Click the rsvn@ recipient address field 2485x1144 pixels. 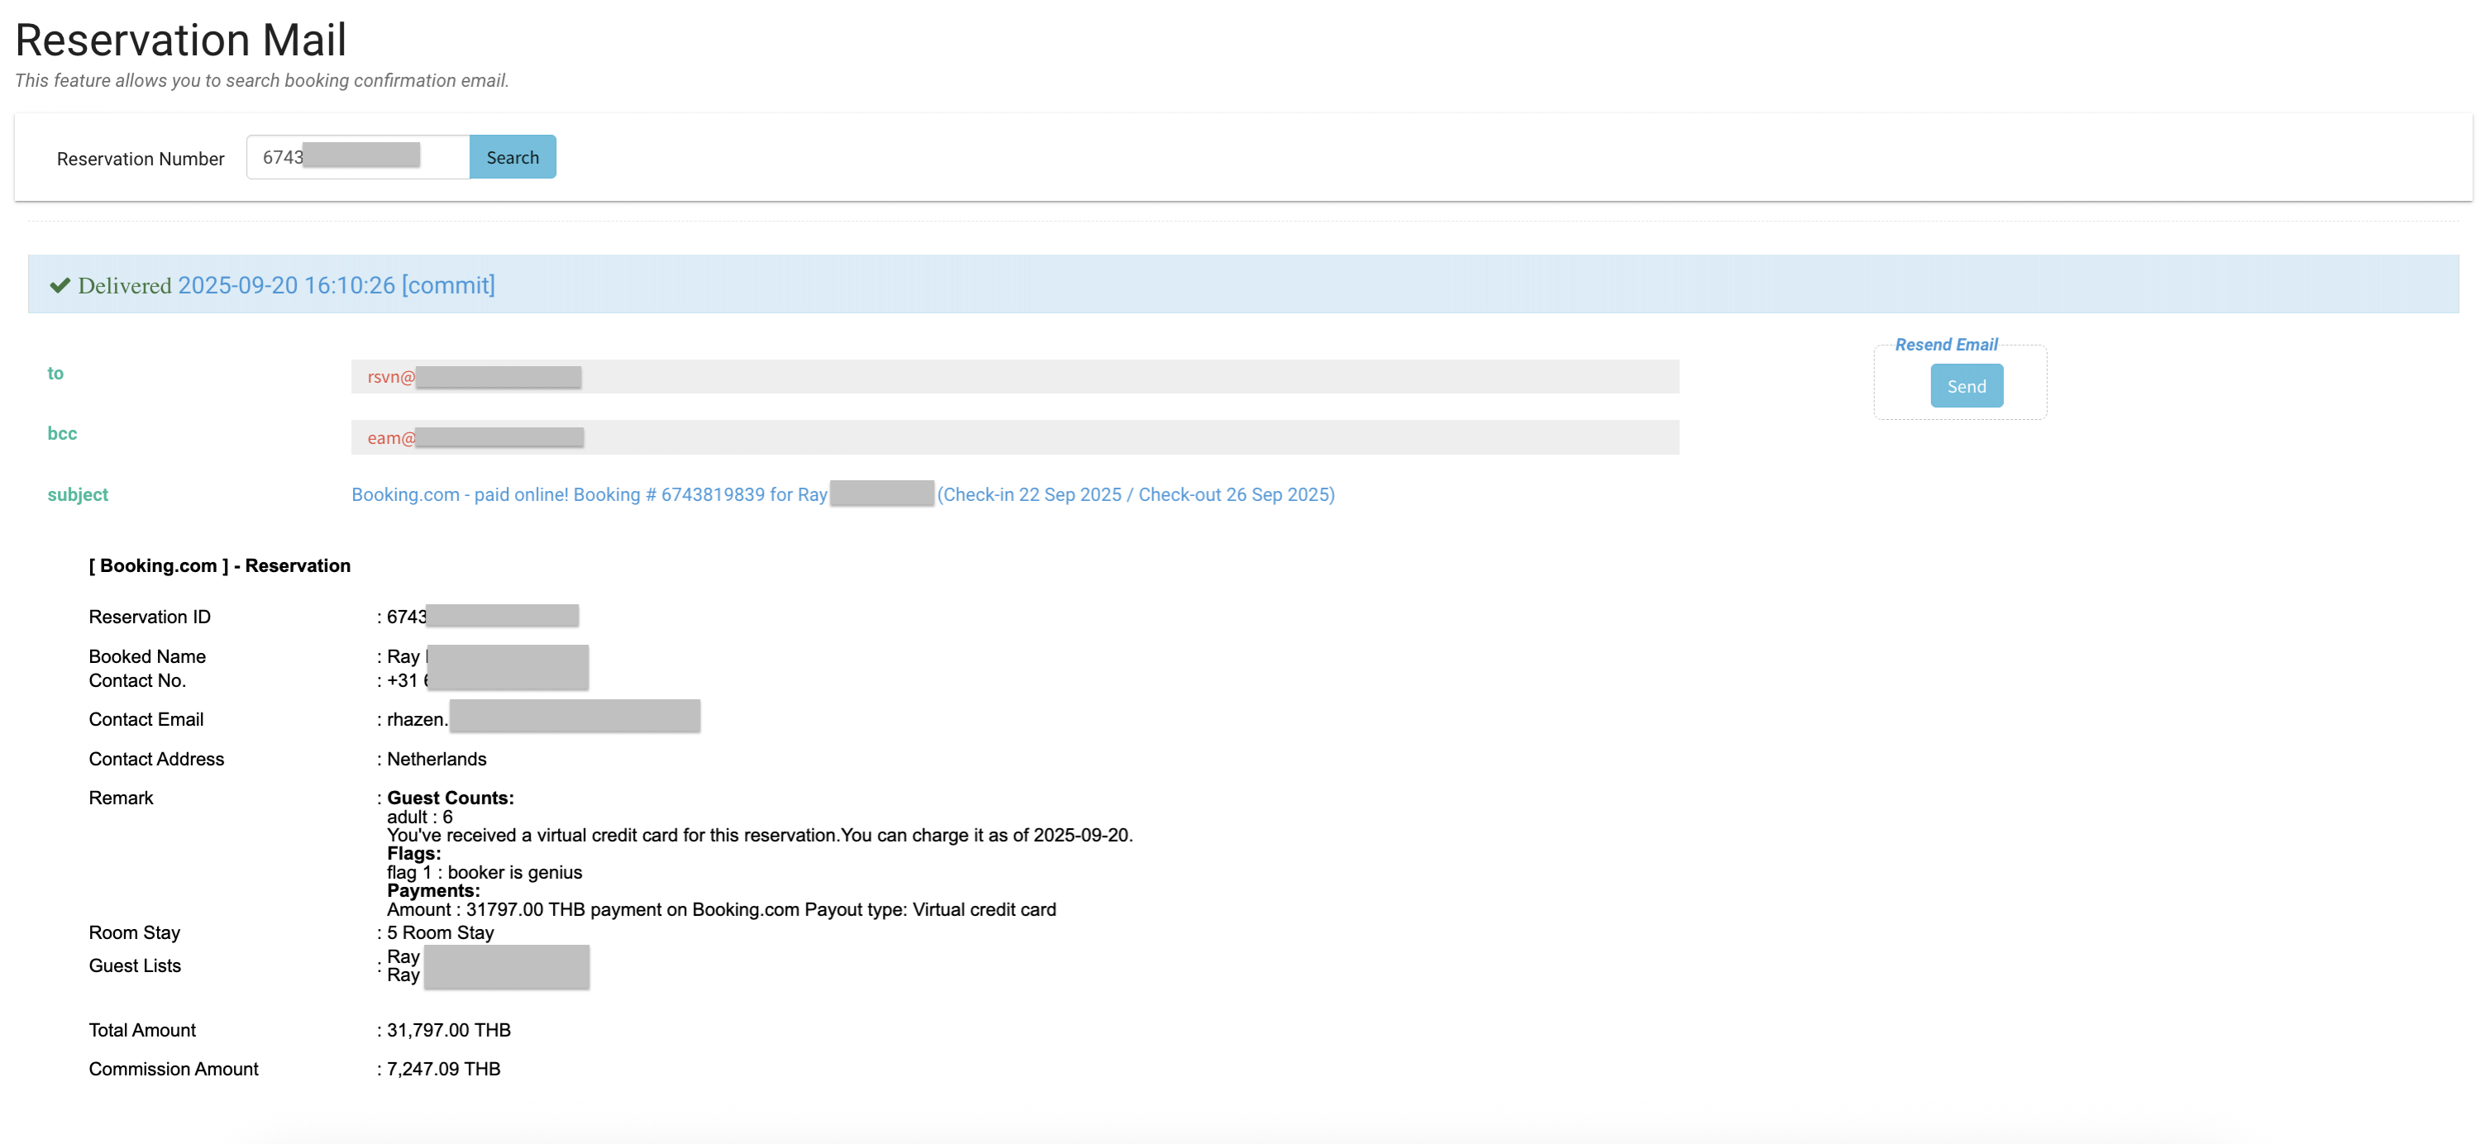(1013, 376)
